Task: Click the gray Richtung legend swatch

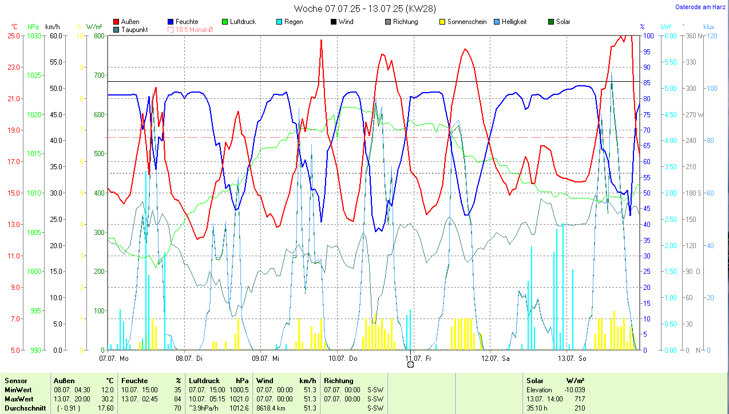Action: pyautogui.click(x=388, y=22)
